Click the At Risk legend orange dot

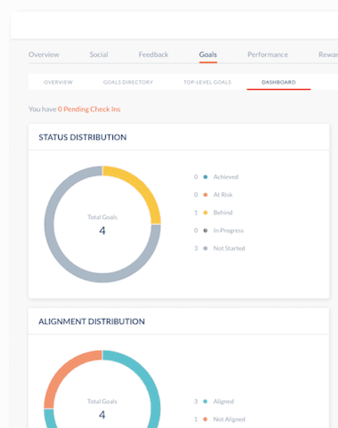(x=205, y=195)
